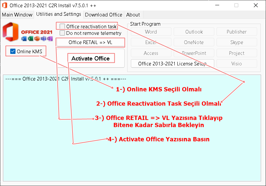
Task: Click the Office 2021 logo image
Action: pyautogui.click(x=27, y=32)
